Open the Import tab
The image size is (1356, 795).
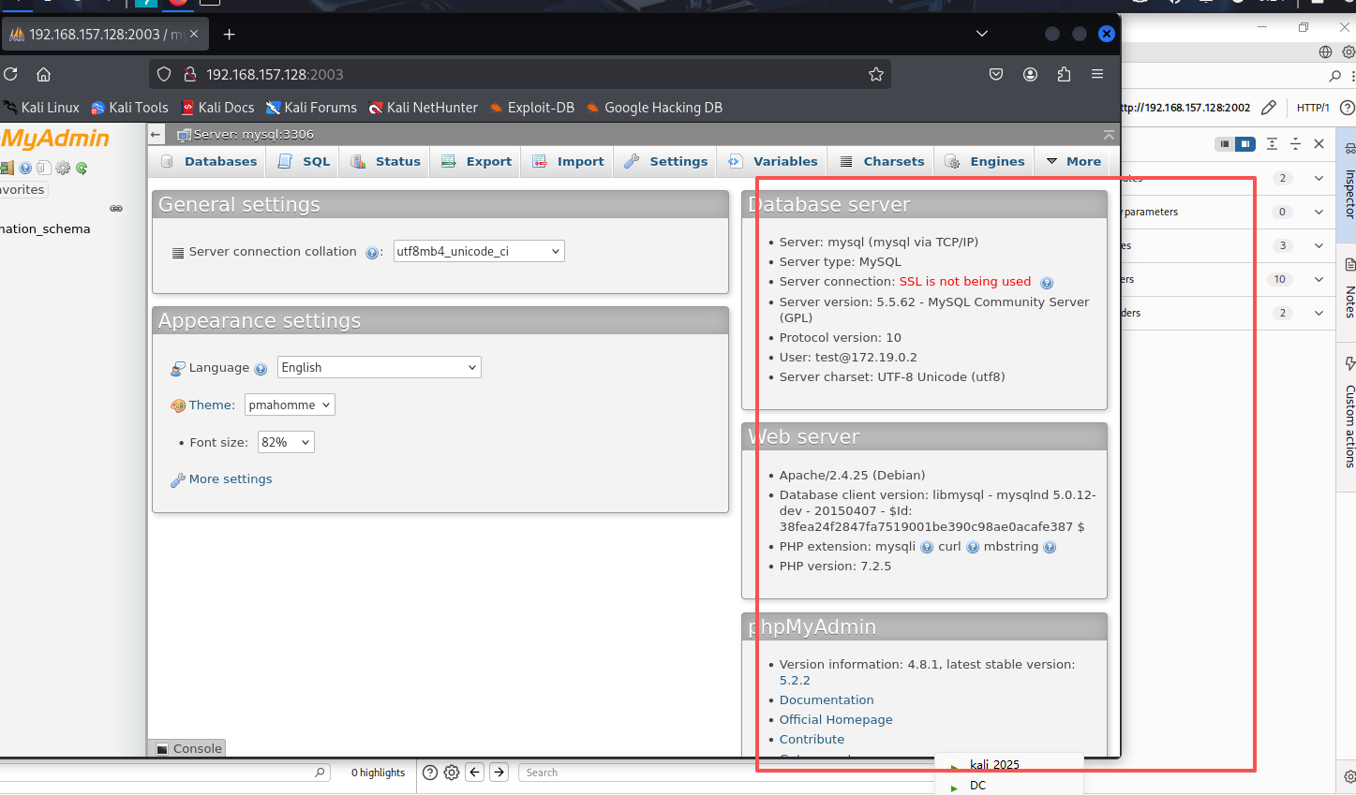[x=568, y=161]
